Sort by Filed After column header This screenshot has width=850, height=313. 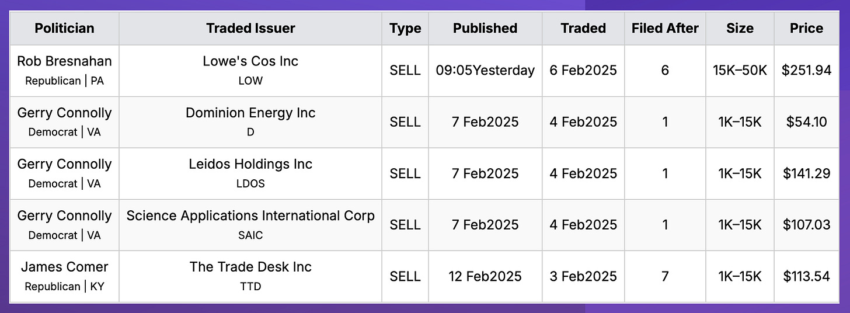coord(665,28)
